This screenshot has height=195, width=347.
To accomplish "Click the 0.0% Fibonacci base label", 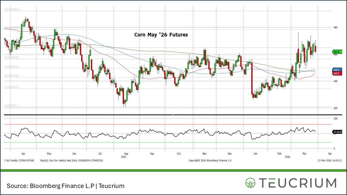I will click(11, 105).
